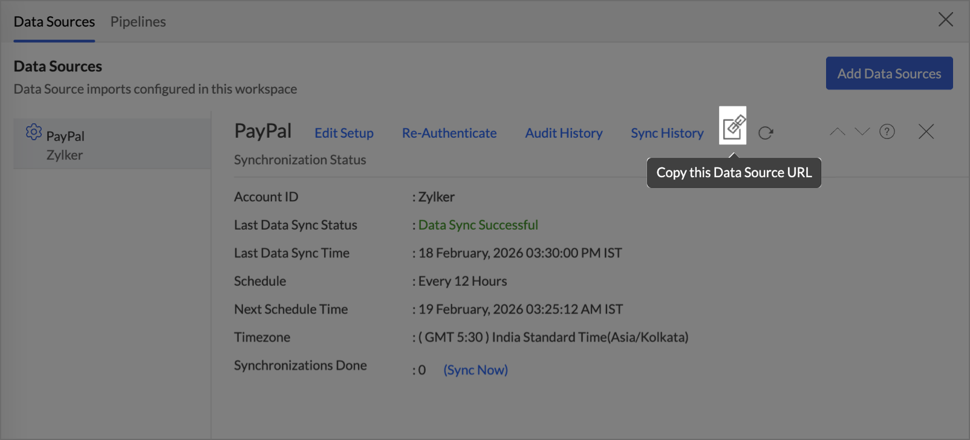Image resolution: width=970 pixels, height=440 pixels.
Task: Switch to the Data Sources tab
Action: [x=54, y=22]
